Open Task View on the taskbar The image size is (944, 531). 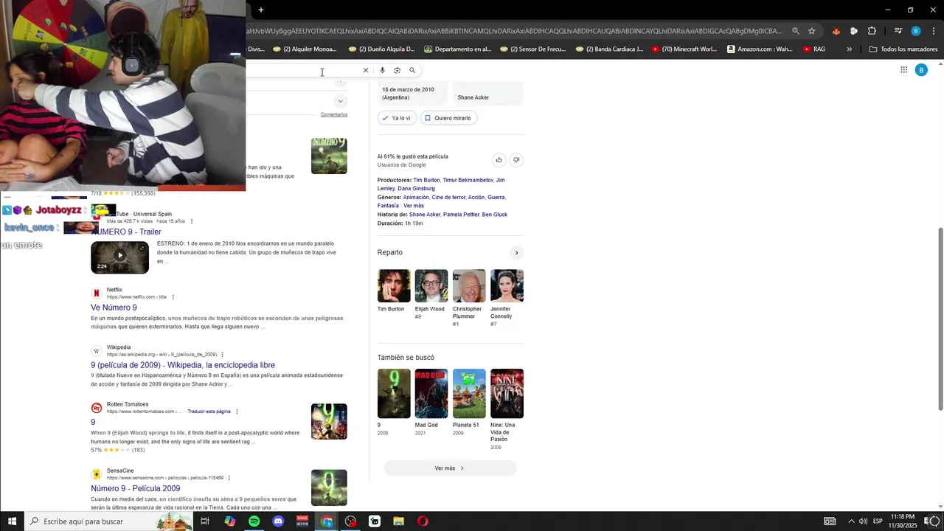(x=205, y=521)
